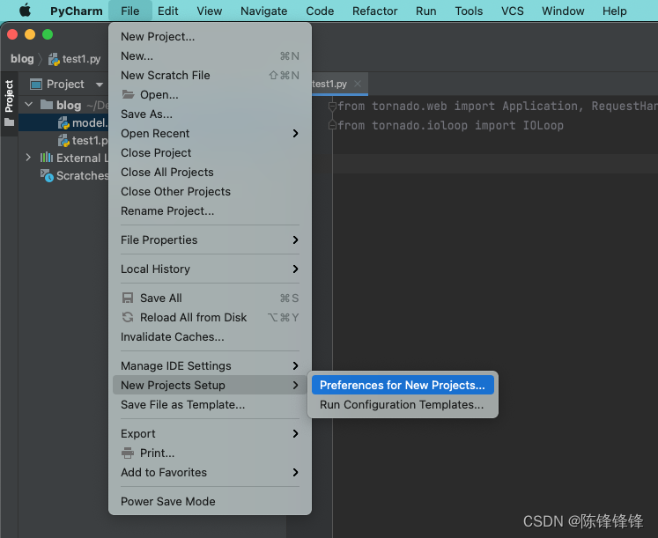Close the test1.py editor tab
Screen dimensions: 658x538
click(x=358, y=84)
